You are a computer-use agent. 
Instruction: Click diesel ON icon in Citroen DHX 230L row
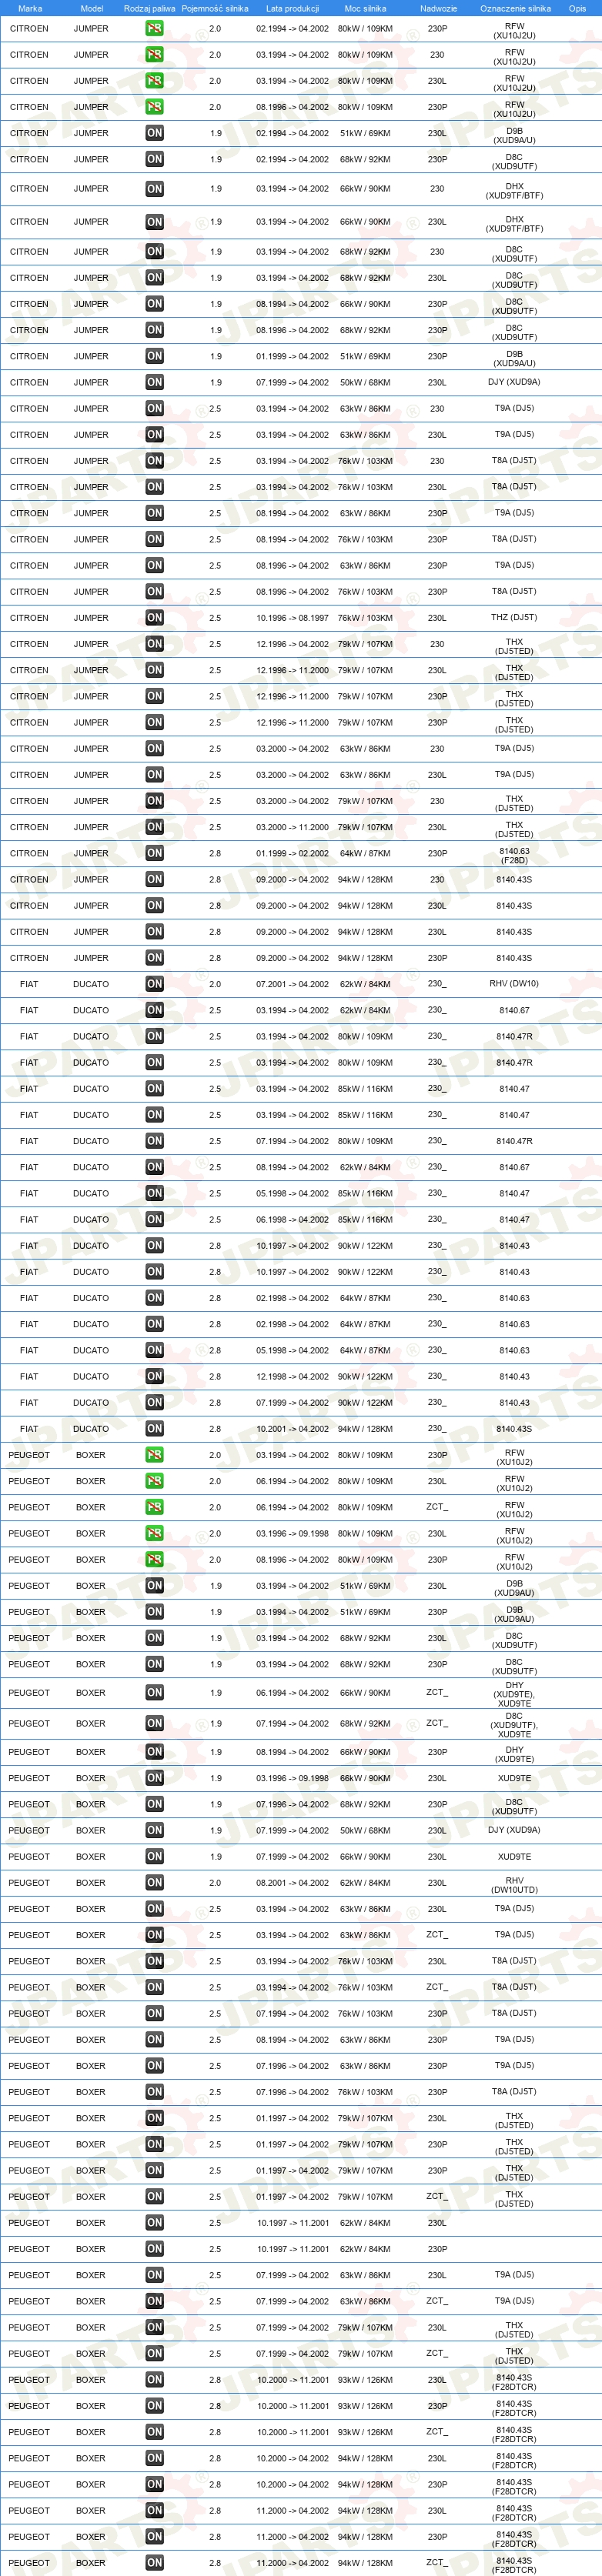point(154,222)
